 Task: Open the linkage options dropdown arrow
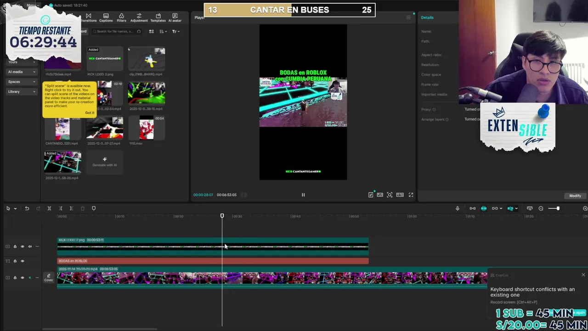point(501,209)
